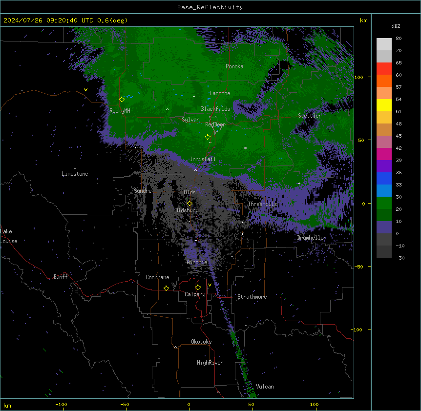Click the Innisfail city label
The height and width of the screenshot is (411, 421).
(x=203, y=159)
